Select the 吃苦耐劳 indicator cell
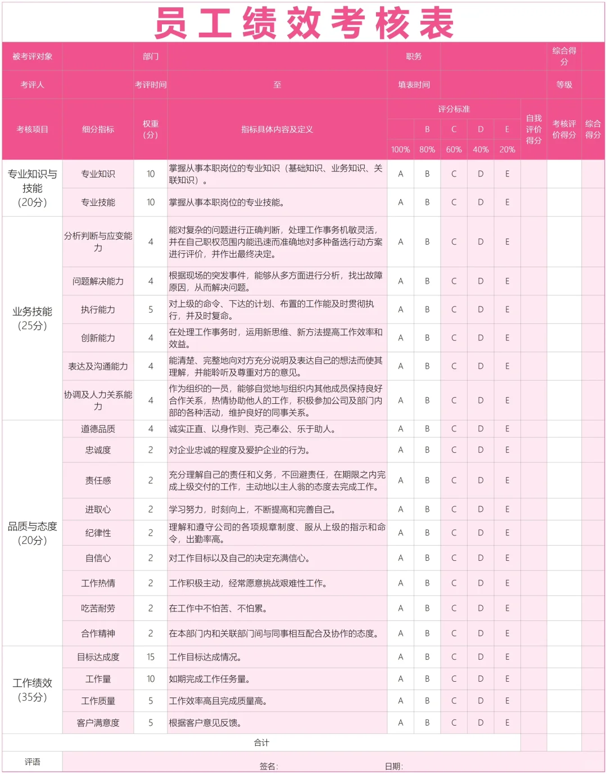This screenshot has height=774, width=607. pyautogui.click(x=98, y=608)
